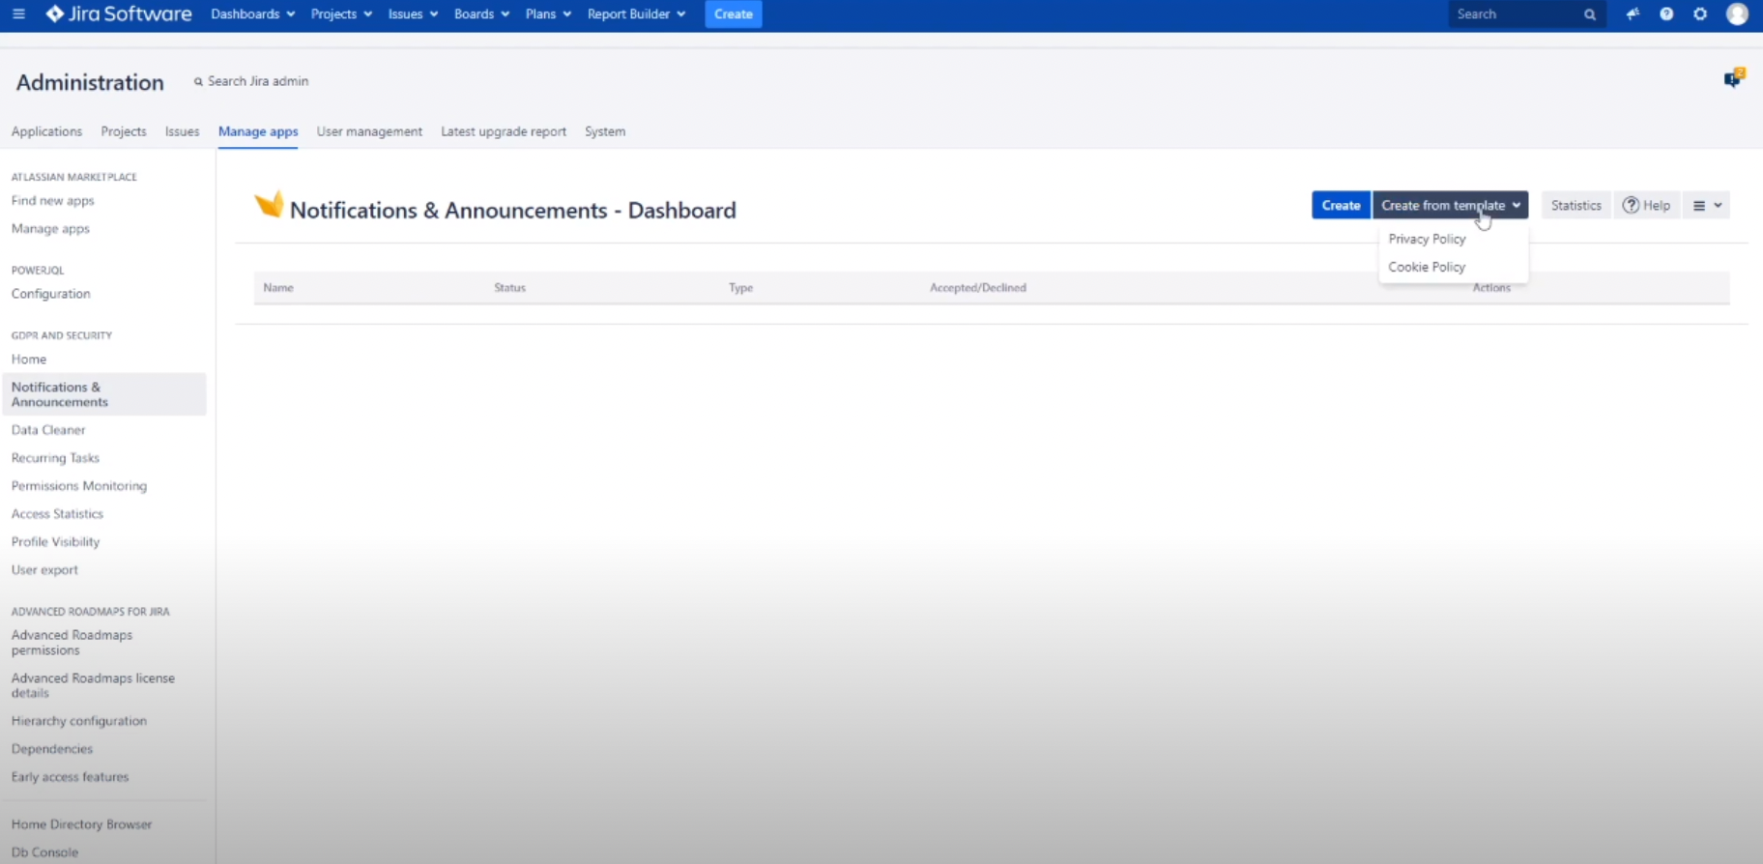Viewport: 1763px width, 864px height.
Task: Open Access Statistics link
Action: click(57, 514)
